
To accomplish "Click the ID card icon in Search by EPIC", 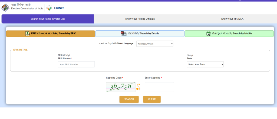I will tap(28, 34).
